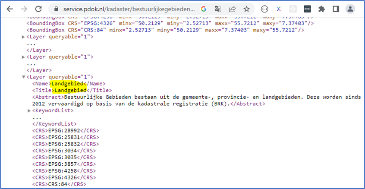Open the Extensions puzzle piece menu
The width and height of the screenshot is (365, 189).
pos(321,9)
